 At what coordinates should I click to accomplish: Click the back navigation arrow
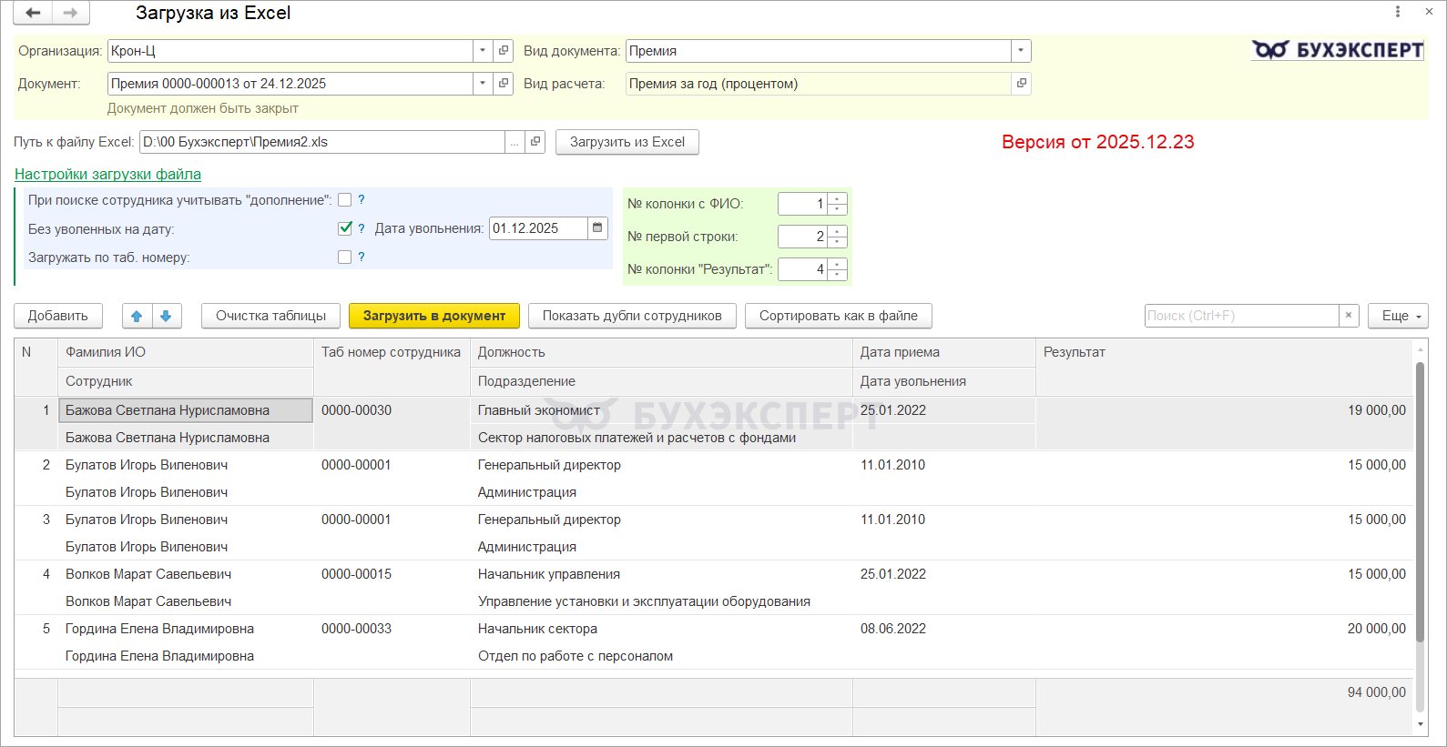(33, 13)
